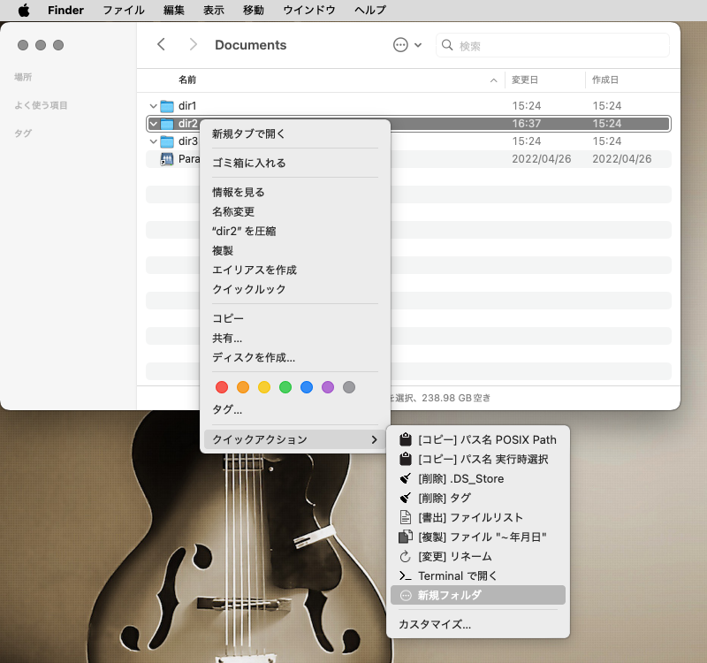Click the forward navigation arrow
This screenshot has height=663, width=707.
193,45
